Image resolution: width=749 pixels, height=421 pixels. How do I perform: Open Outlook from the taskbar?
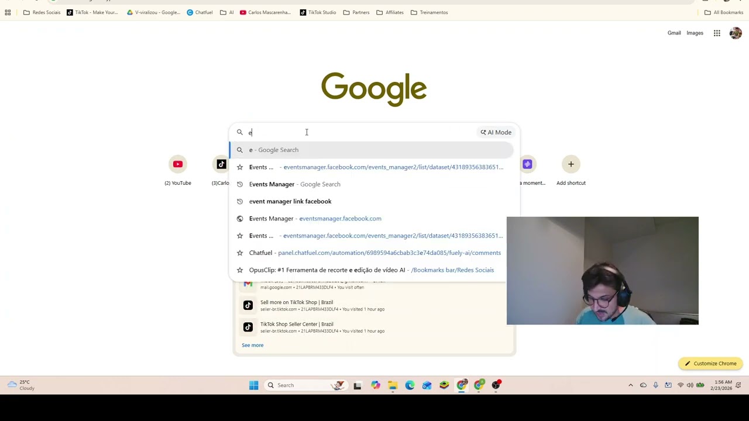point(427,385)
